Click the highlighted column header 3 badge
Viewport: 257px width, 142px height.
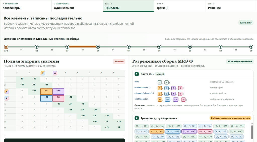pyautogui.click(x=43, y=73)
